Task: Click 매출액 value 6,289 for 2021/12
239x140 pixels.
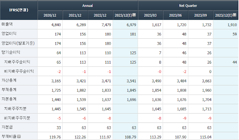Action: 81,25
